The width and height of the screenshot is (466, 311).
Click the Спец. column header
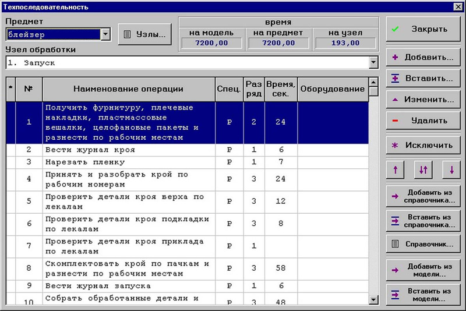tap(229, 89)
